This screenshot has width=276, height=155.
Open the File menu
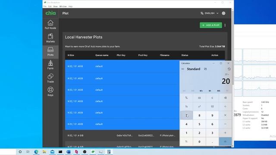coord(45,6)
